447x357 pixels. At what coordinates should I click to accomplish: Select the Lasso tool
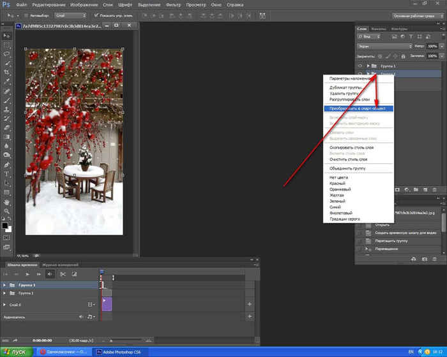(6, 54)
